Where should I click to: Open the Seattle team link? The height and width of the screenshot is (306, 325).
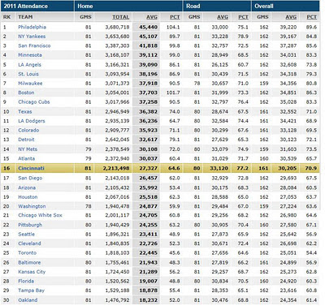[26, 235]
